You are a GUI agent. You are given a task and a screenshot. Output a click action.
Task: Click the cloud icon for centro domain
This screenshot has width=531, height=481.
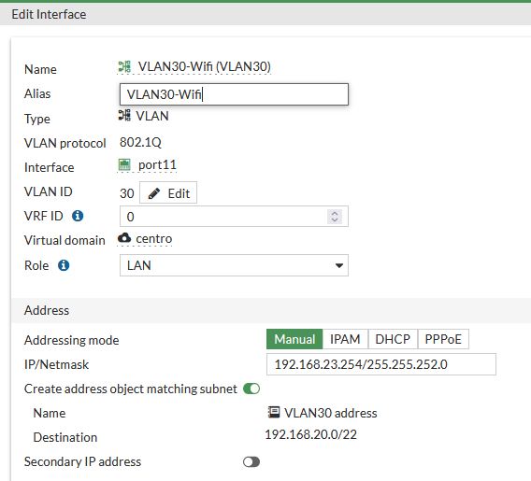tap(124, 238)
